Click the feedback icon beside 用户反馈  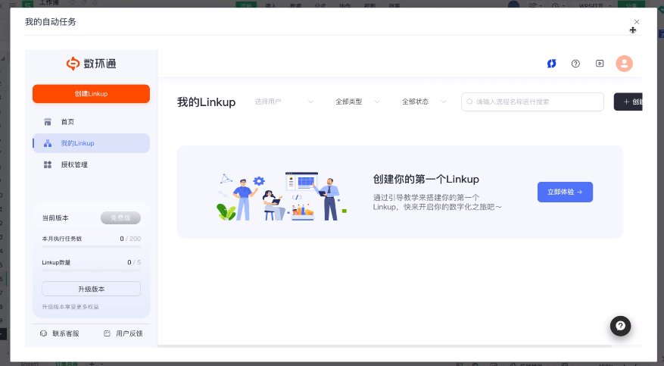pyautogui.click(x=108, y=333)
